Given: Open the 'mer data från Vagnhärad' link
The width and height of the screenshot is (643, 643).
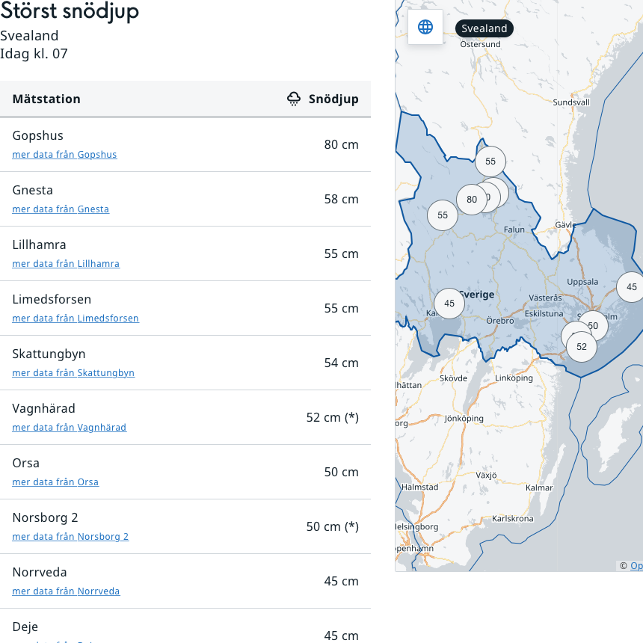Looking at the screenshot, I should (x=69, y=428).
